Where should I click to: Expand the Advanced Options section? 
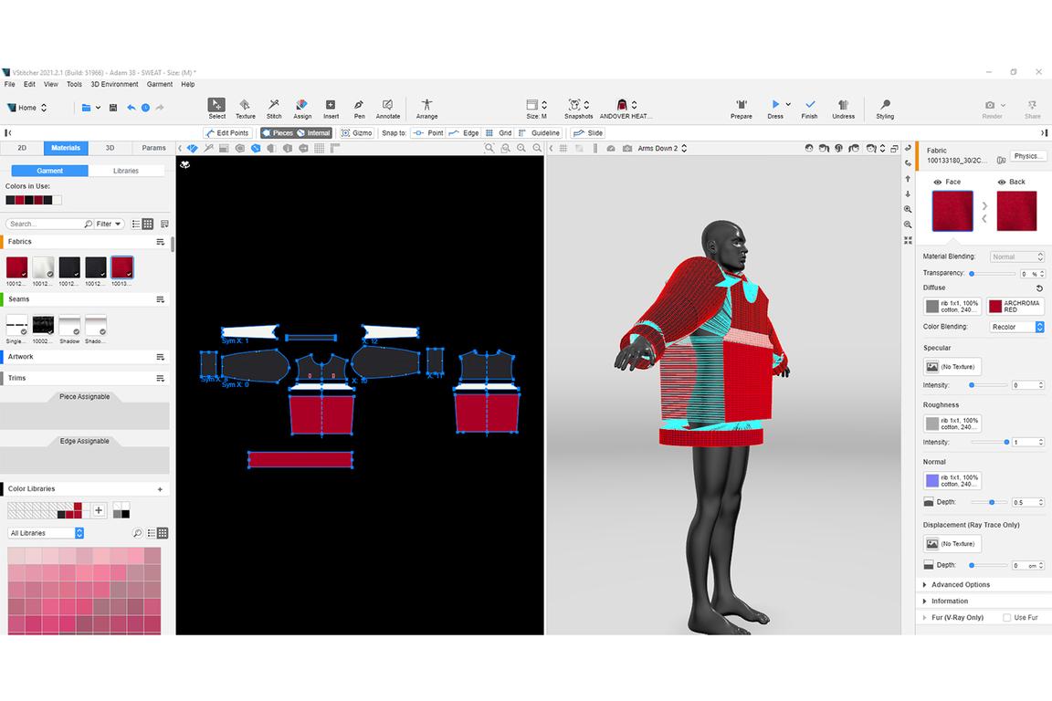click(x=925, y=585)
